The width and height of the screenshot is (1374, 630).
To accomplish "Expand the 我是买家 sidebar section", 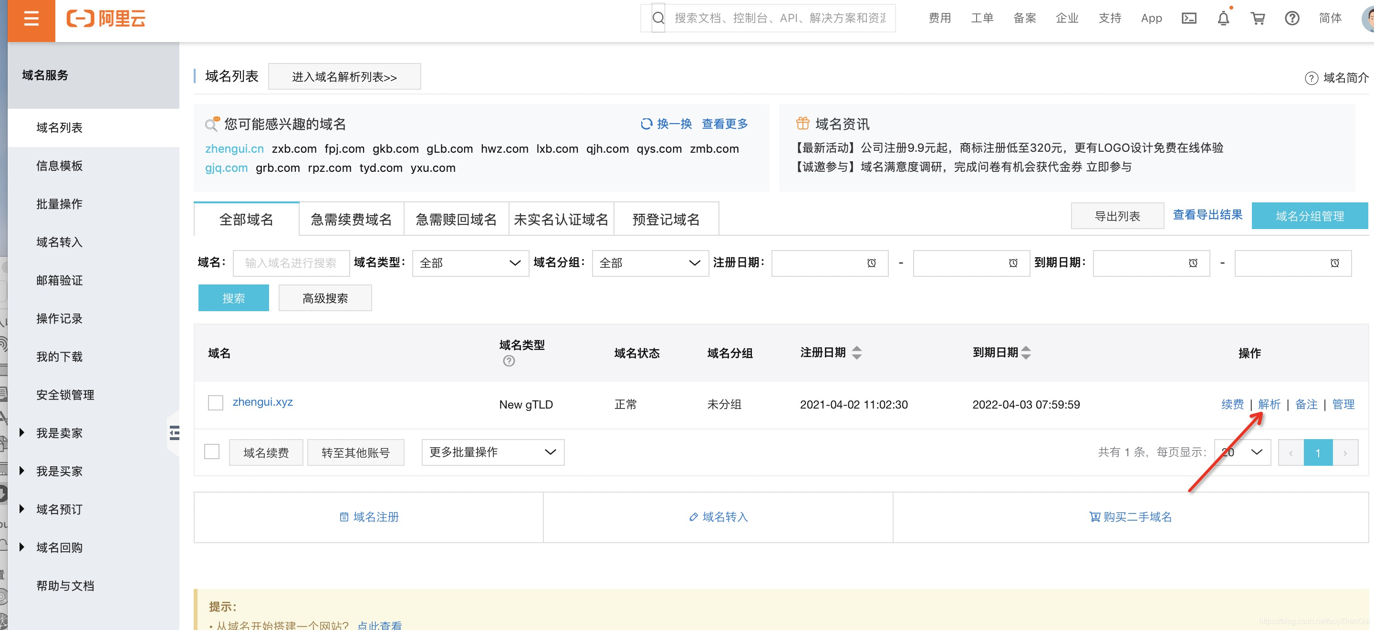I will coord(22,471).
